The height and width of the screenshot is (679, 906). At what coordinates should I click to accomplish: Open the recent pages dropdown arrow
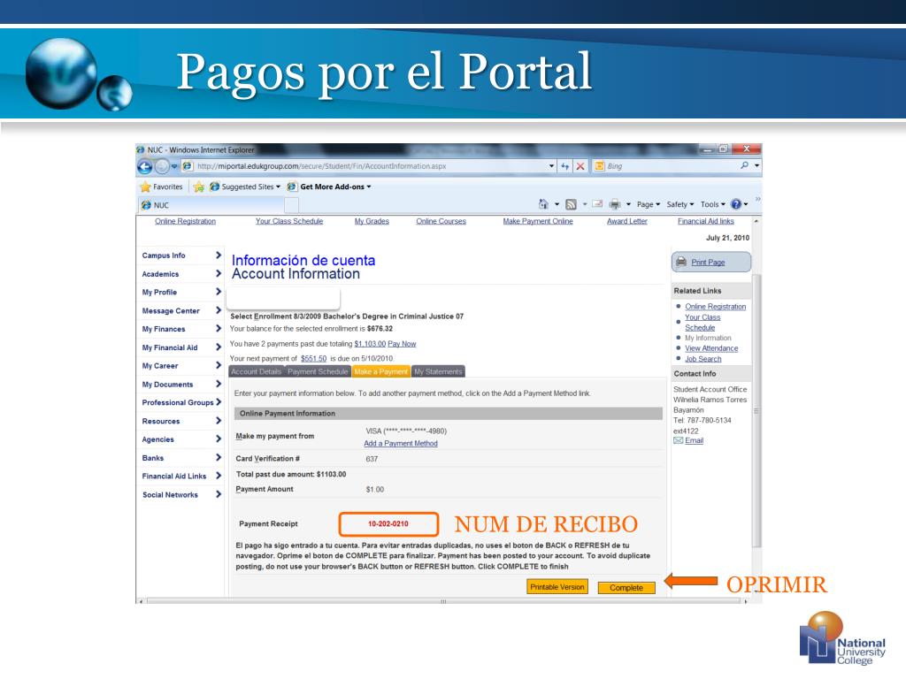click(174, 166)
